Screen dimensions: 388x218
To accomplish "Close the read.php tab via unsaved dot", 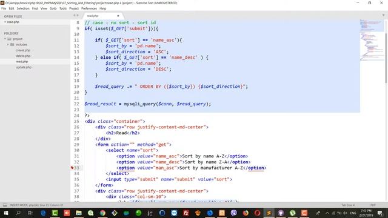I will point(118,16).
